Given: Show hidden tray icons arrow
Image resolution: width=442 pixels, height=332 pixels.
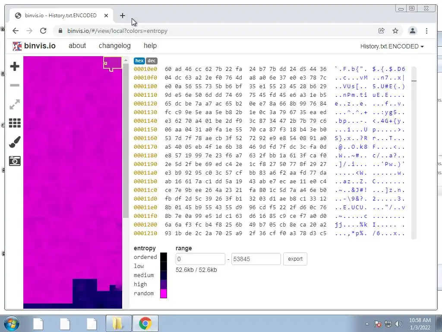Looking at the screenshot, I should pyautogui.click(x=367, y=324).
